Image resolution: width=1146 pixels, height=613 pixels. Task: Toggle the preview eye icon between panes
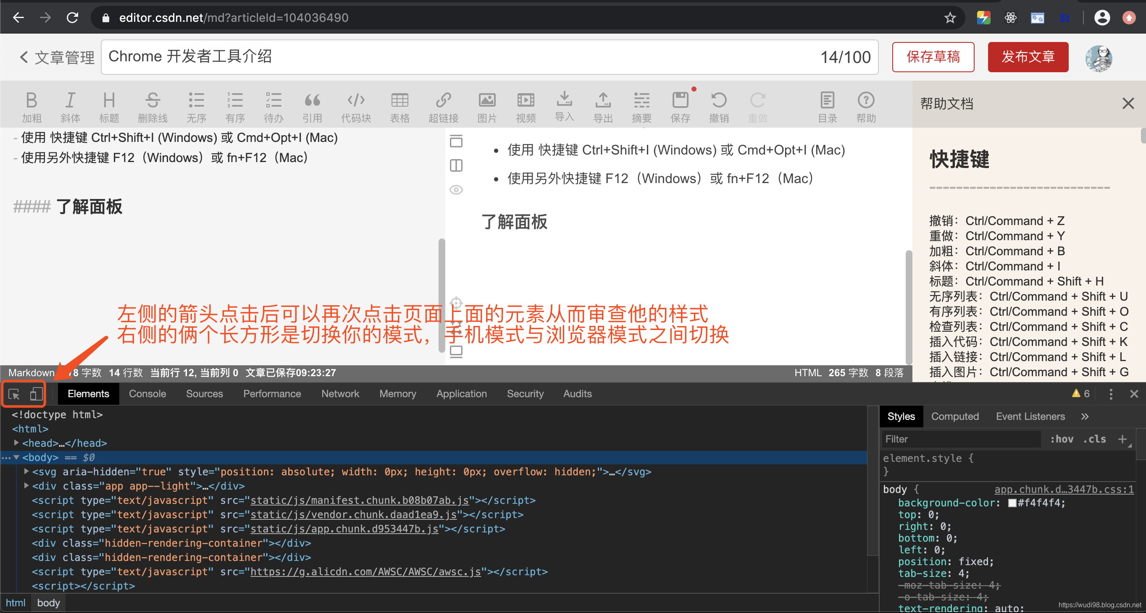coord(456,189)
